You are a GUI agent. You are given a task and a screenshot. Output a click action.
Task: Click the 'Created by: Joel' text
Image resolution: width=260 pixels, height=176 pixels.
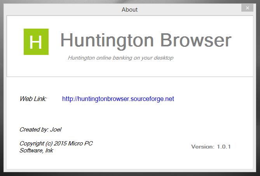[x=40, y=130]
